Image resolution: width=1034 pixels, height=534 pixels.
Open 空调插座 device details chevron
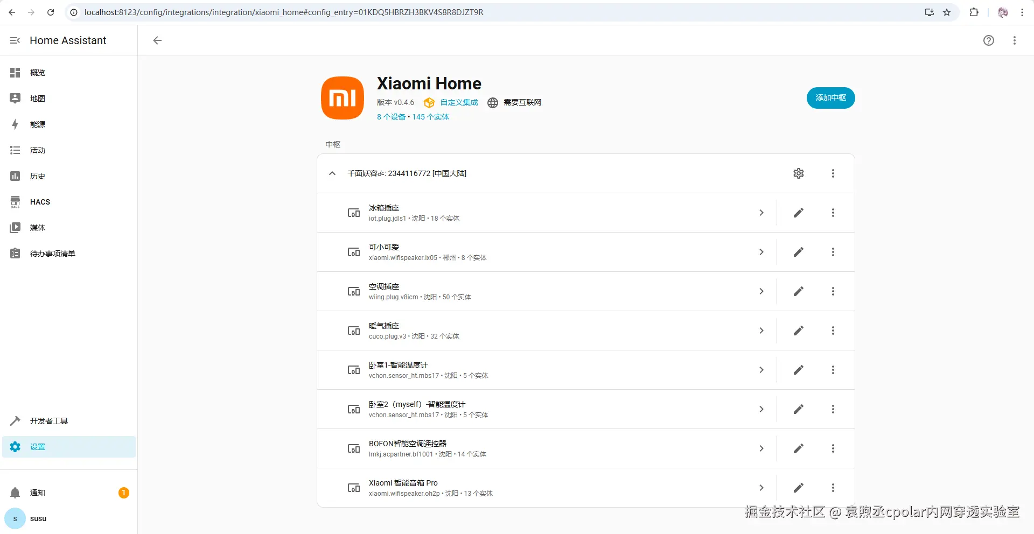coord(761,291)
